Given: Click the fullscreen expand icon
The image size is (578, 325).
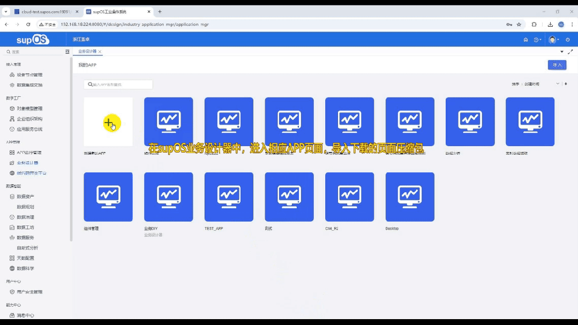Looking at the screenshot, I should coord(571,52).
